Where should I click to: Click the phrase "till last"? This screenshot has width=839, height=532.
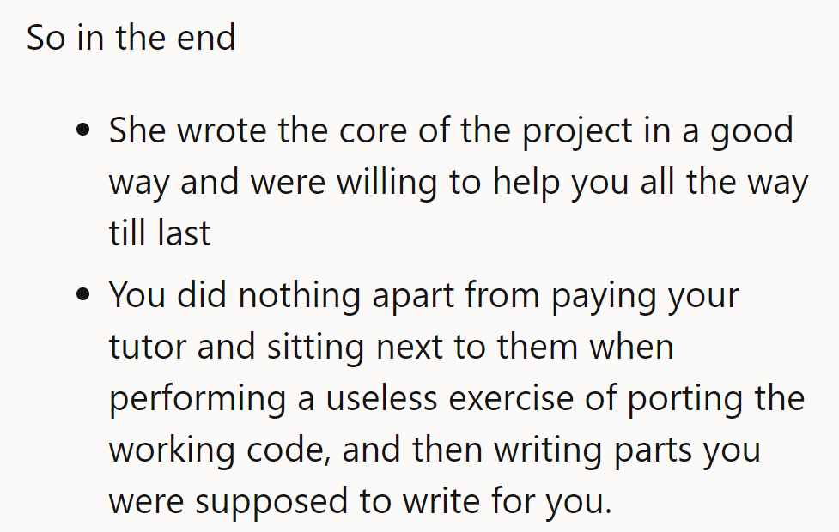click(160, 233)
